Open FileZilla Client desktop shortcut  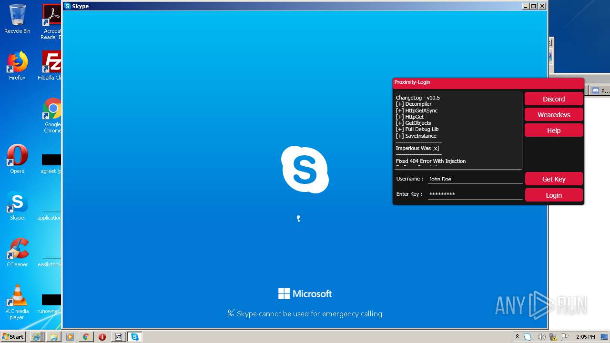(x=51, y=66)
